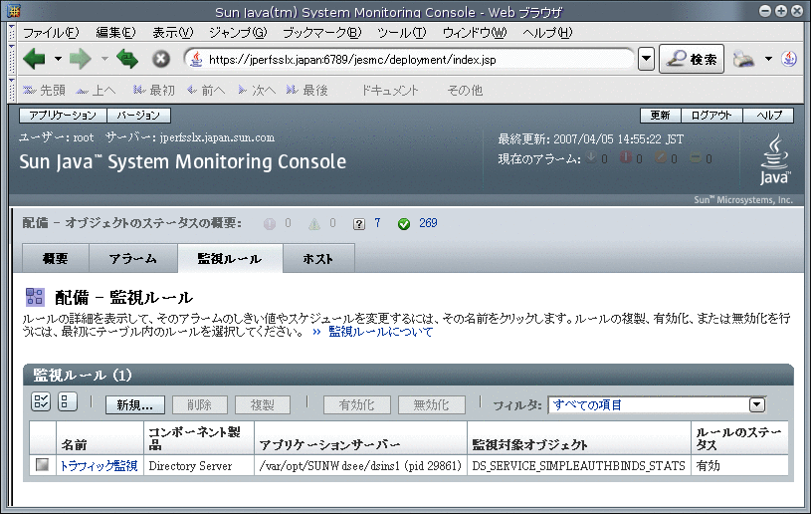The width and height of the screenshot is (811, 514).
Task: Click the 複製 button
Action: 263,404
